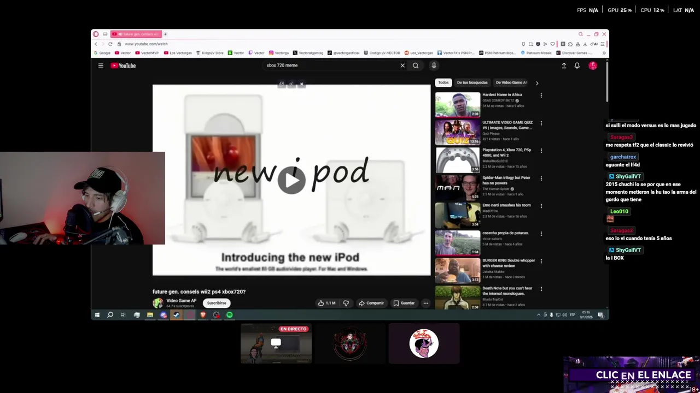Open 'ULTIMATE VIDEO GAME QUIZ' thumbnail
Viewport: 700px width, 393px height.
[x=458, y=133]
